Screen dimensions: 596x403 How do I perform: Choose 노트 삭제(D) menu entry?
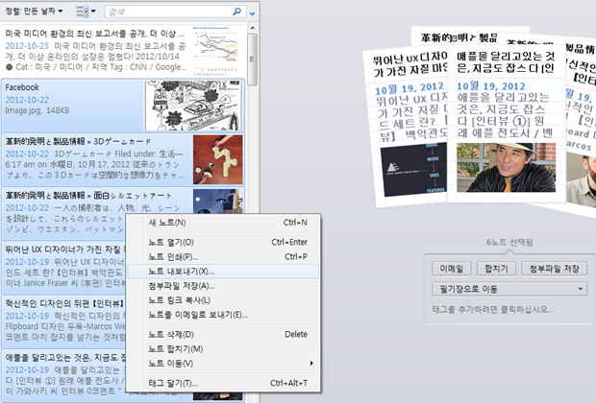[170, 334]
